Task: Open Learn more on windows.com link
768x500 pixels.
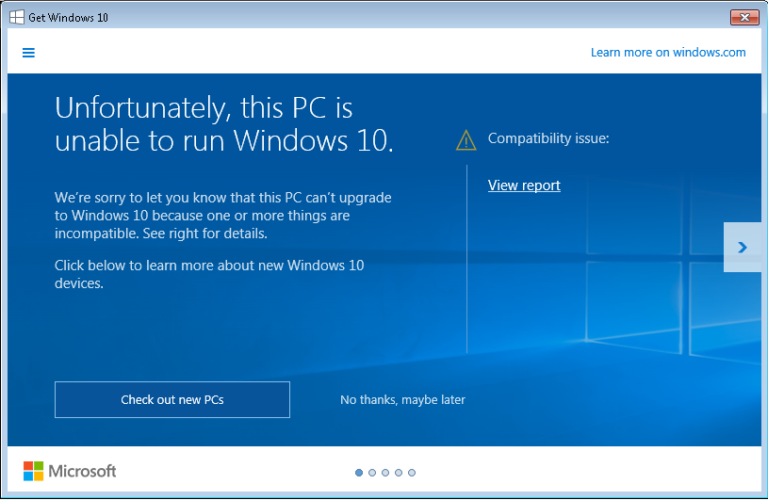Action: pyautogui.click(x=668, y=53)
